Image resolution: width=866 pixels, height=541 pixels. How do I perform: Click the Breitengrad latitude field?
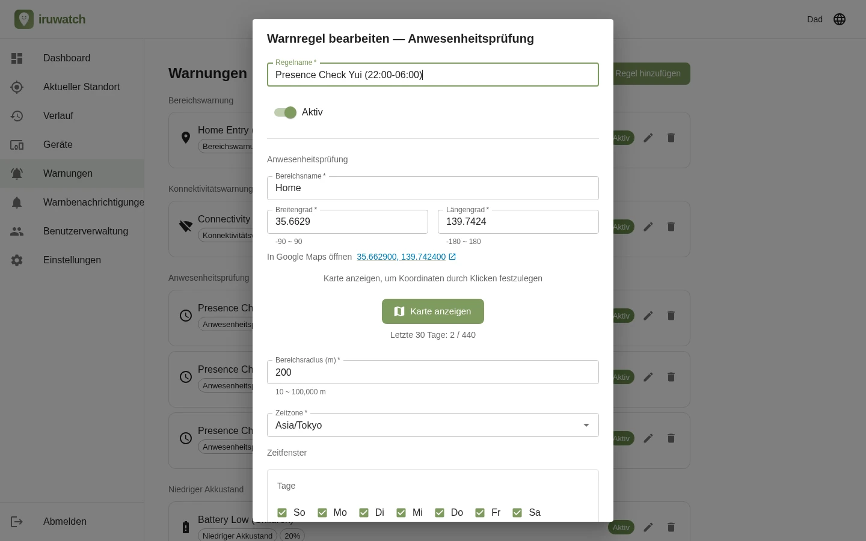click(348, 222)
